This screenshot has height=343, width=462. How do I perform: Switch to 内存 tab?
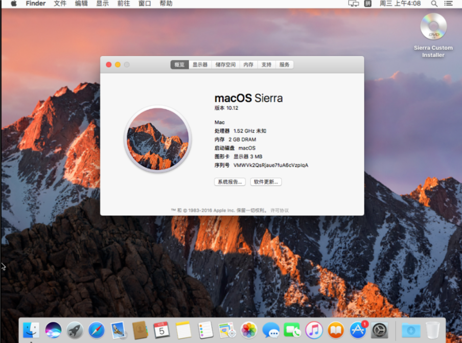pyautogui.click(x=248, y=64)
